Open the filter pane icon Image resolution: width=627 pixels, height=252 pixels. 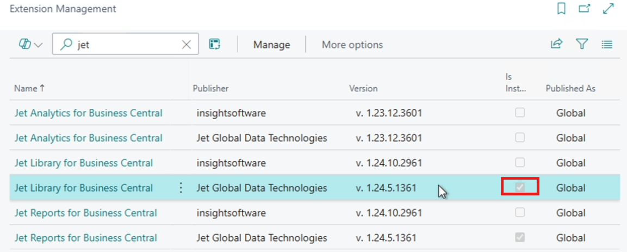pos(582,44)
